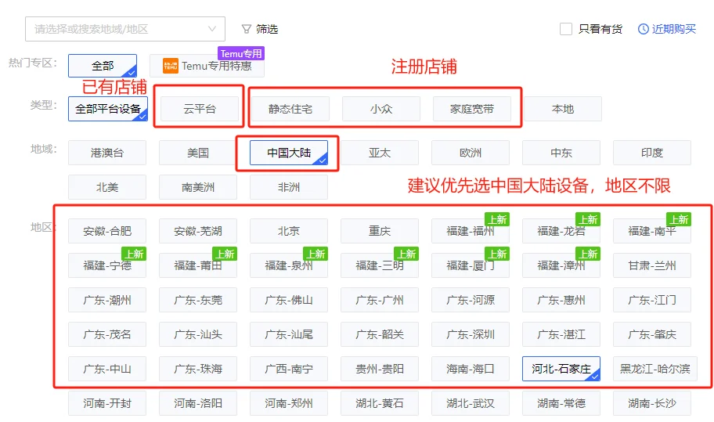
Task: Select area 广东-江门
Action: click(x=652, y=300)
